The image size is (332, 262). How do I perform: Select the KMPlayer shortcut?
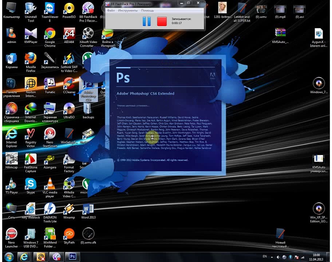point(31,36)
